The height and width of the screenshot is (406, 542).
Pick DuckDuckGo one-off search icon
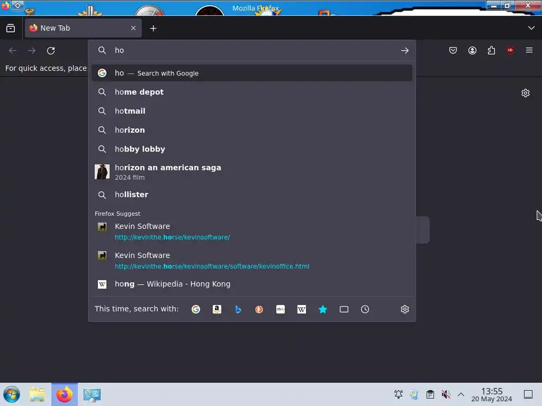pos(259,309)
